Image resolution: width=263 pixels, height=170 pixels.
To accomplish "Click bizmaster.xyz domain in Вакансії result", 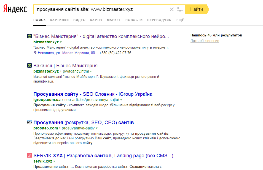I will pyautogui.click(x=46, y=71).
